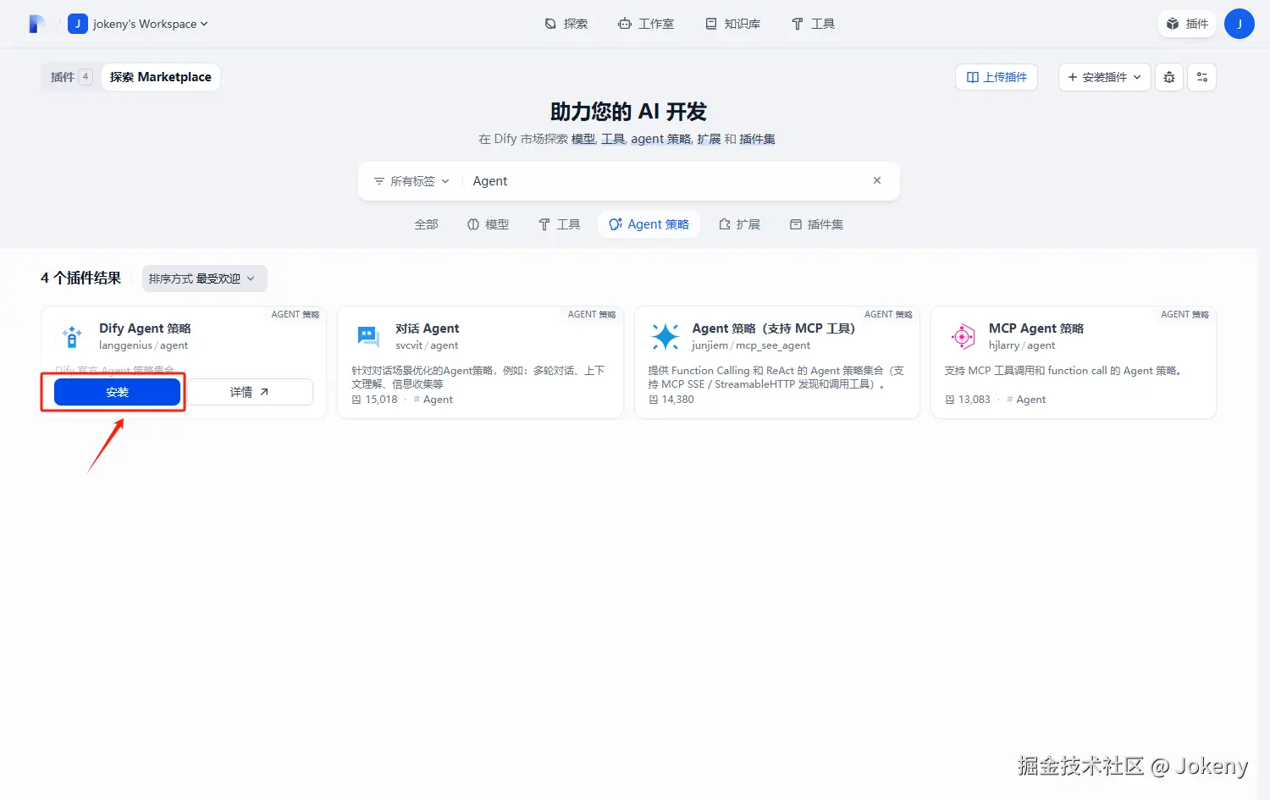Screen dimensions: 1270x800
Task: Click the 模型 link in the subtitle
Action: click(583, 139)
